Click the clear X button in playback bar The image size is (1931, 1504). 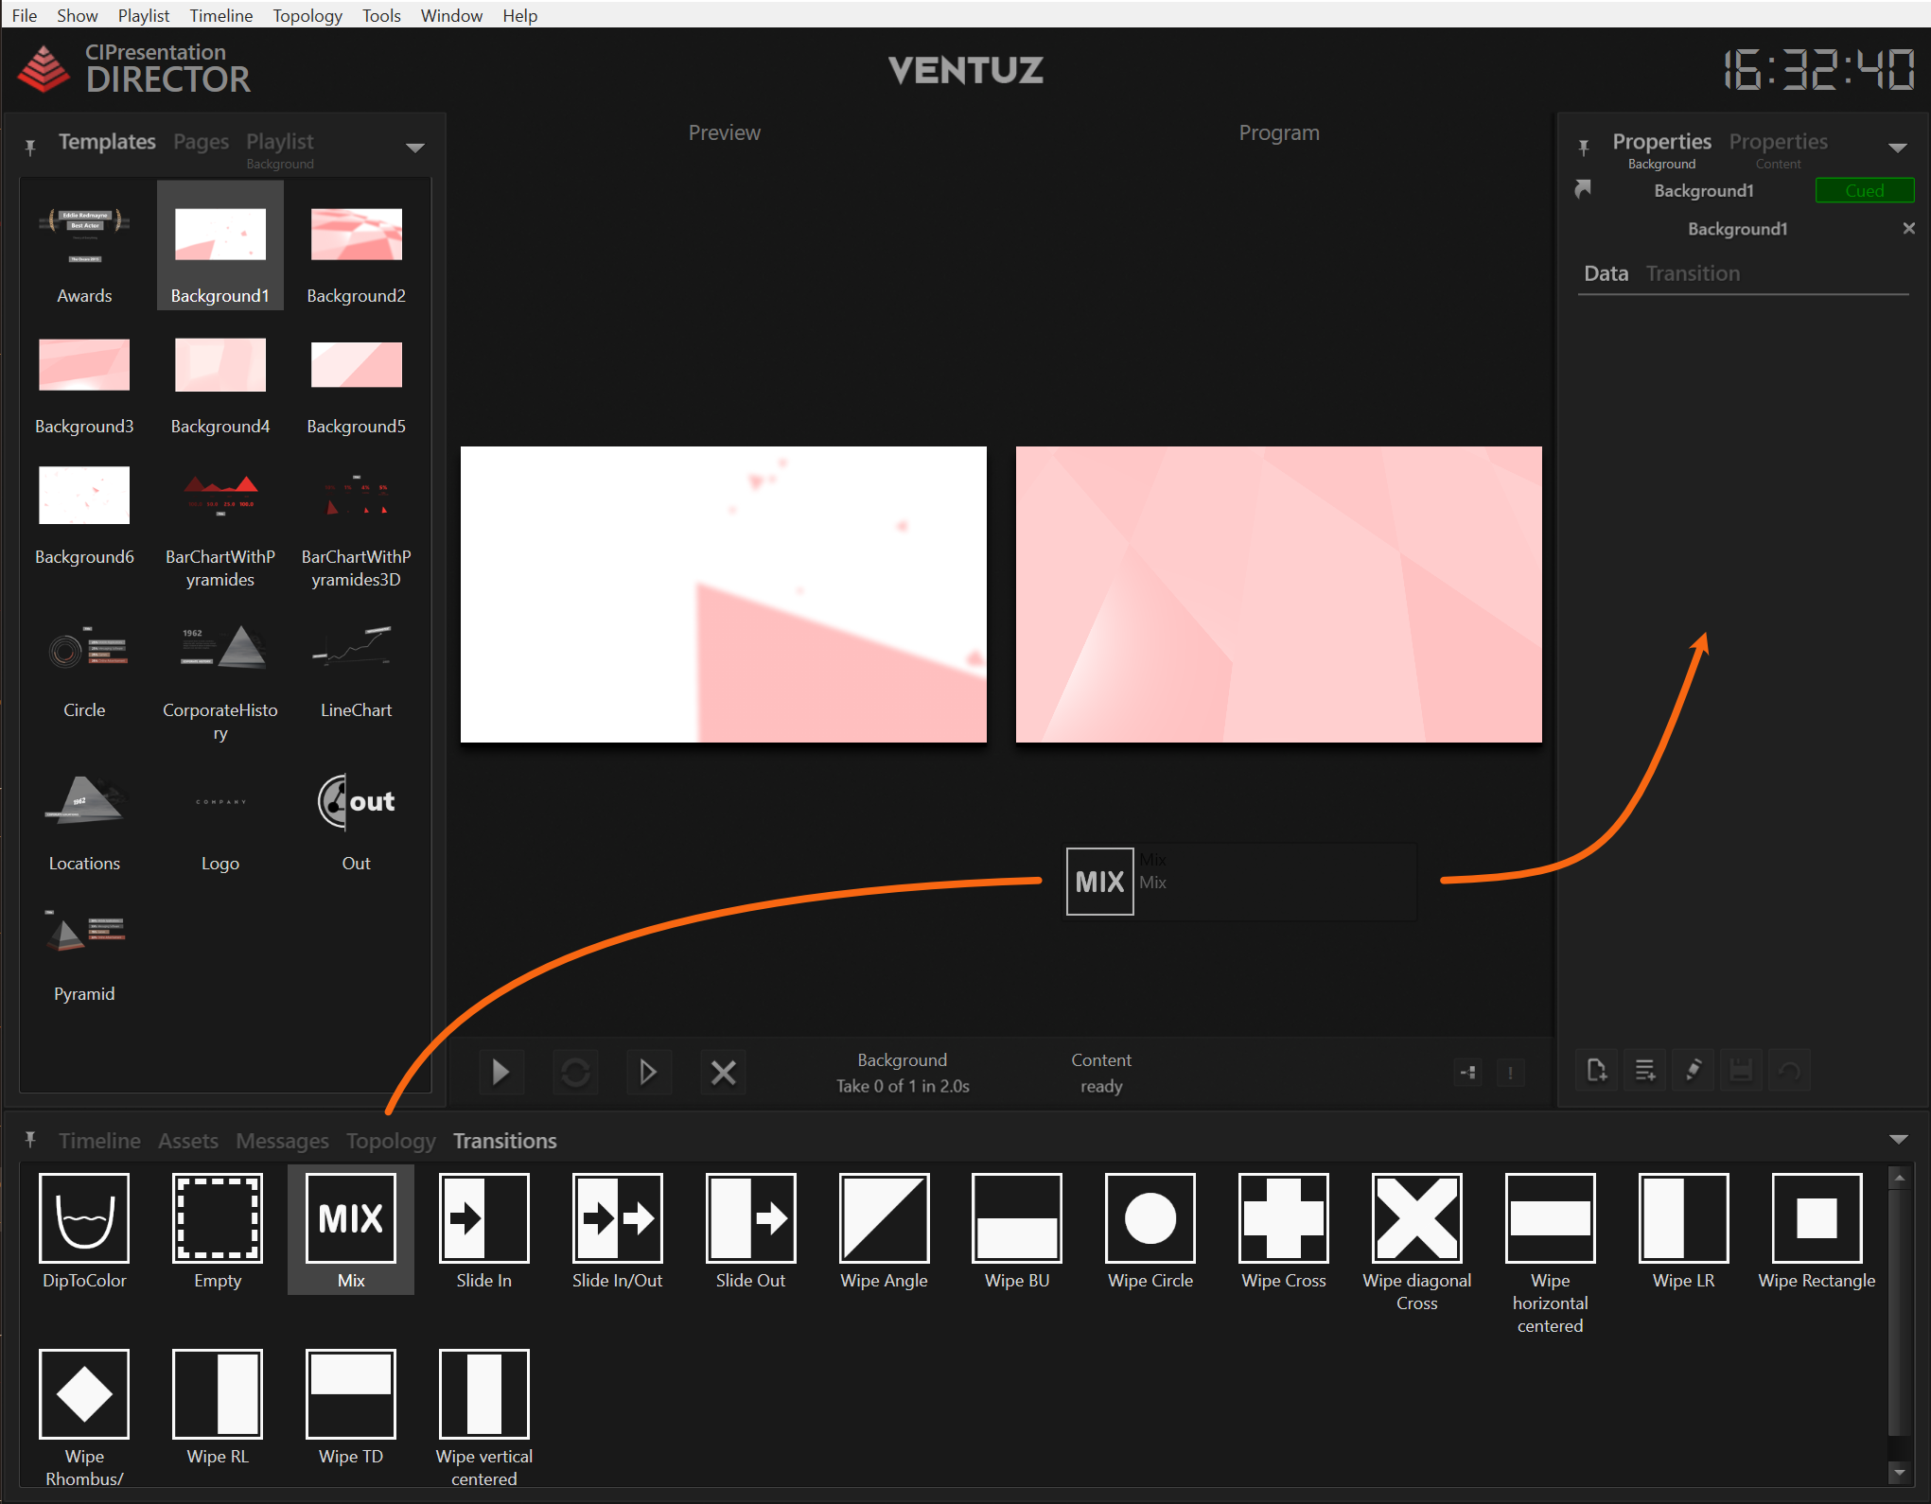723,1072
